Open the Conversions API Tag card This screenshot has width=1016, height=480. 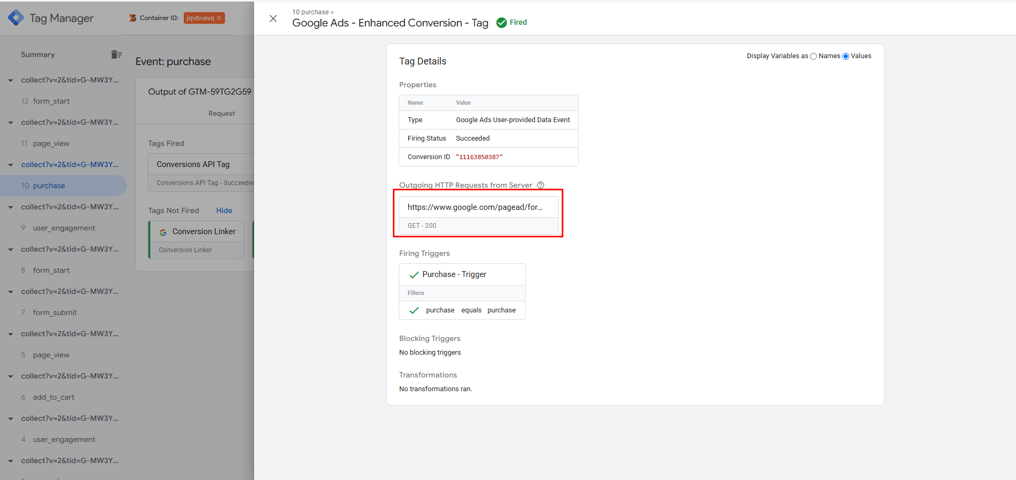click(x=201, y=164)
